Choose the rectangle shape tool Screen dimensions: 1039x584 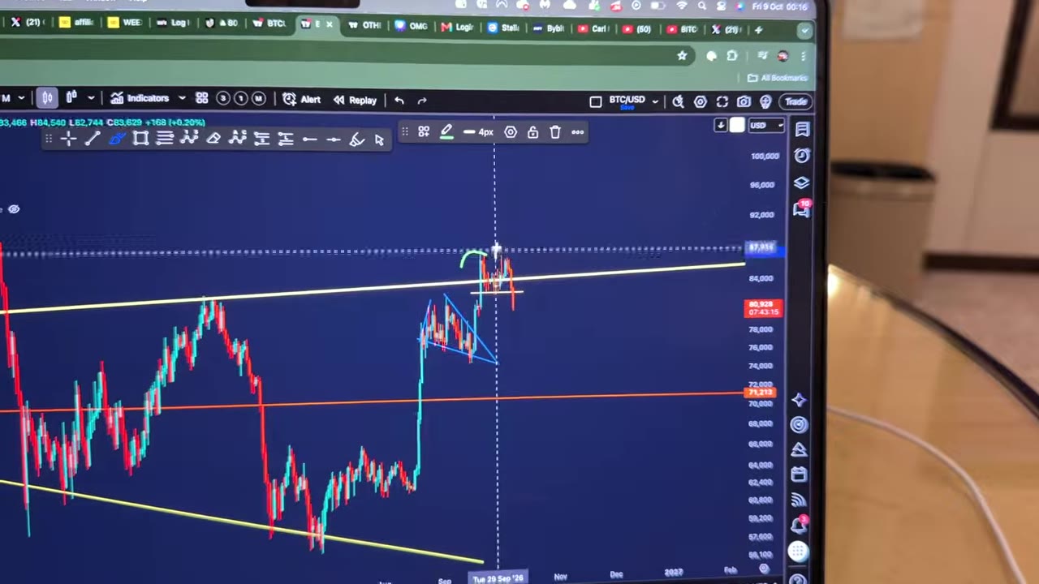coord(140,139)
